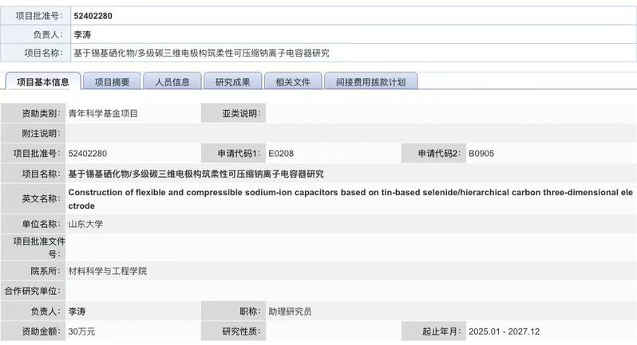Select the 研究成果 tab
Image resolution: width=637 pixels, height=345 pixels.
click(233, 81)
